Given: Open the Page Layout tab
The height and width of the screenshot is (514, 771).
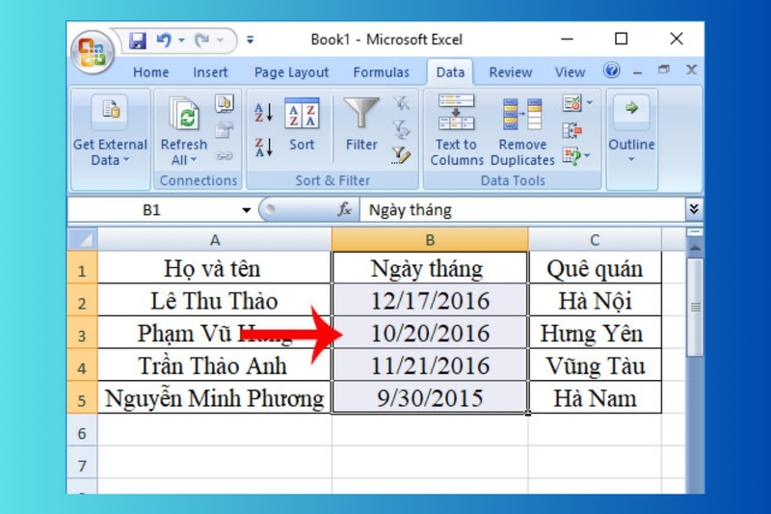Looking at the screenshot, I should tap(291, 72).
